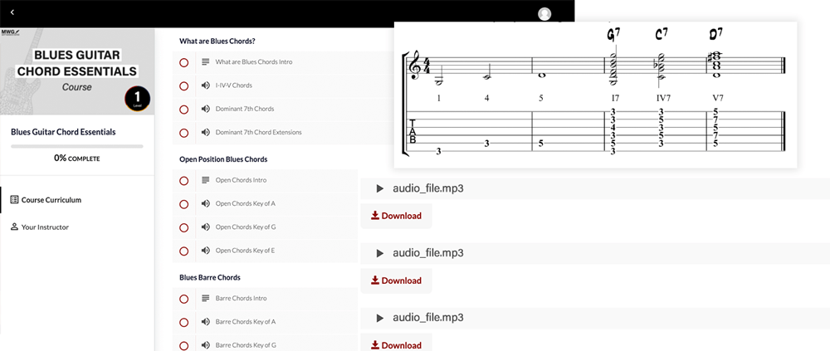Click text lesson icon for Barre Chords Intro
Screen dimensions: 830x351
205,298
